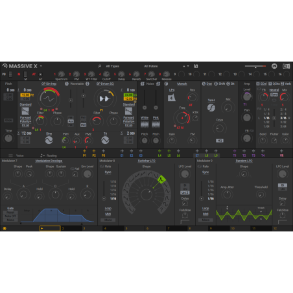Click the Switcher LFO type label
Screen dimensions: 293x293
146,161
